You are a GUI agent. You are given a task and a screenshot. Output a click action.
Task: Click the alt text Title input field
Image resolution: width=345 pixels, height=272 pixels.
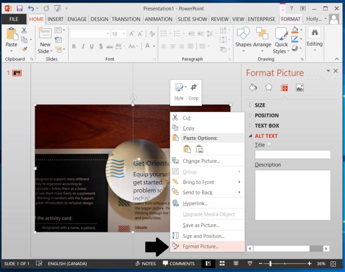point(293,155)
